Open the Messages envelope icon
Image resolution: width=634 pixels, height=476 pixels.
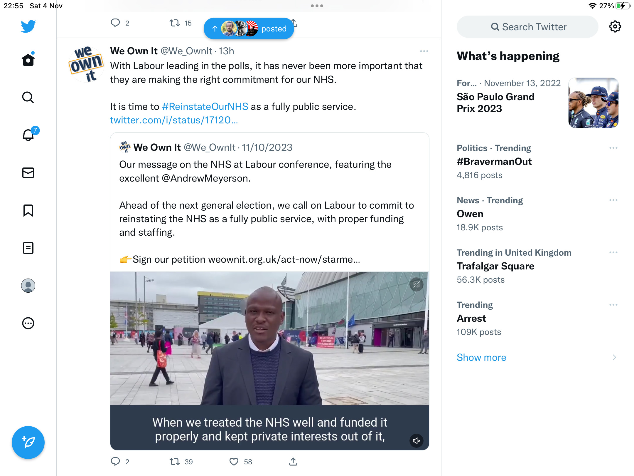click(x=28, y=173)
